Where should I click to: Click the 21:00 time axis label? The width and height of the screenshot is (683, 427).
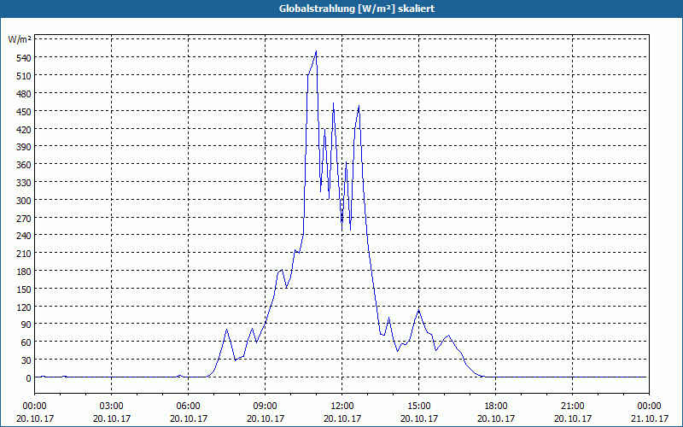pos(572,407)
